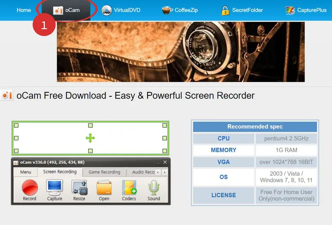Image resolution: width=332 pixels, height=225 pixels.
Task: Click the vintage camera banner image
Action: click(x=181, y=52)
